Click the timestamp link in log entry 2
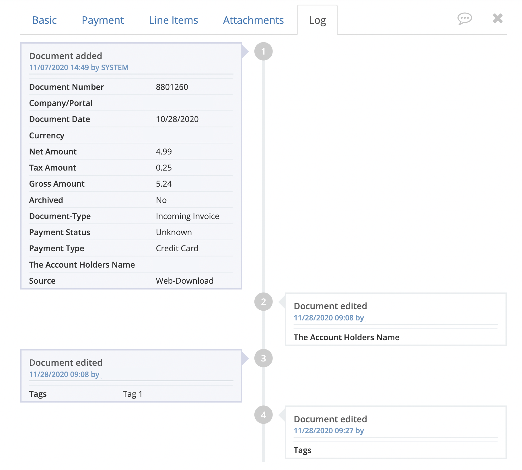The width and height of the screenshot is (522, 470). [329, 318]
